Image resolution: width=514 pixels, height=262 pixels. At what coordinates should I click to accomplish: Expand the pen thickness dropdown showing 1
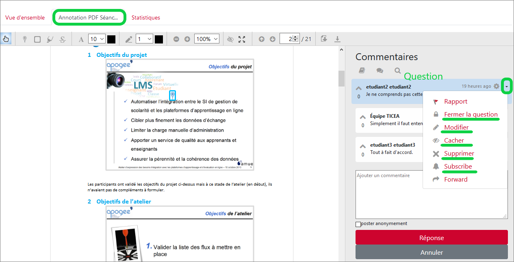(144, 39)
